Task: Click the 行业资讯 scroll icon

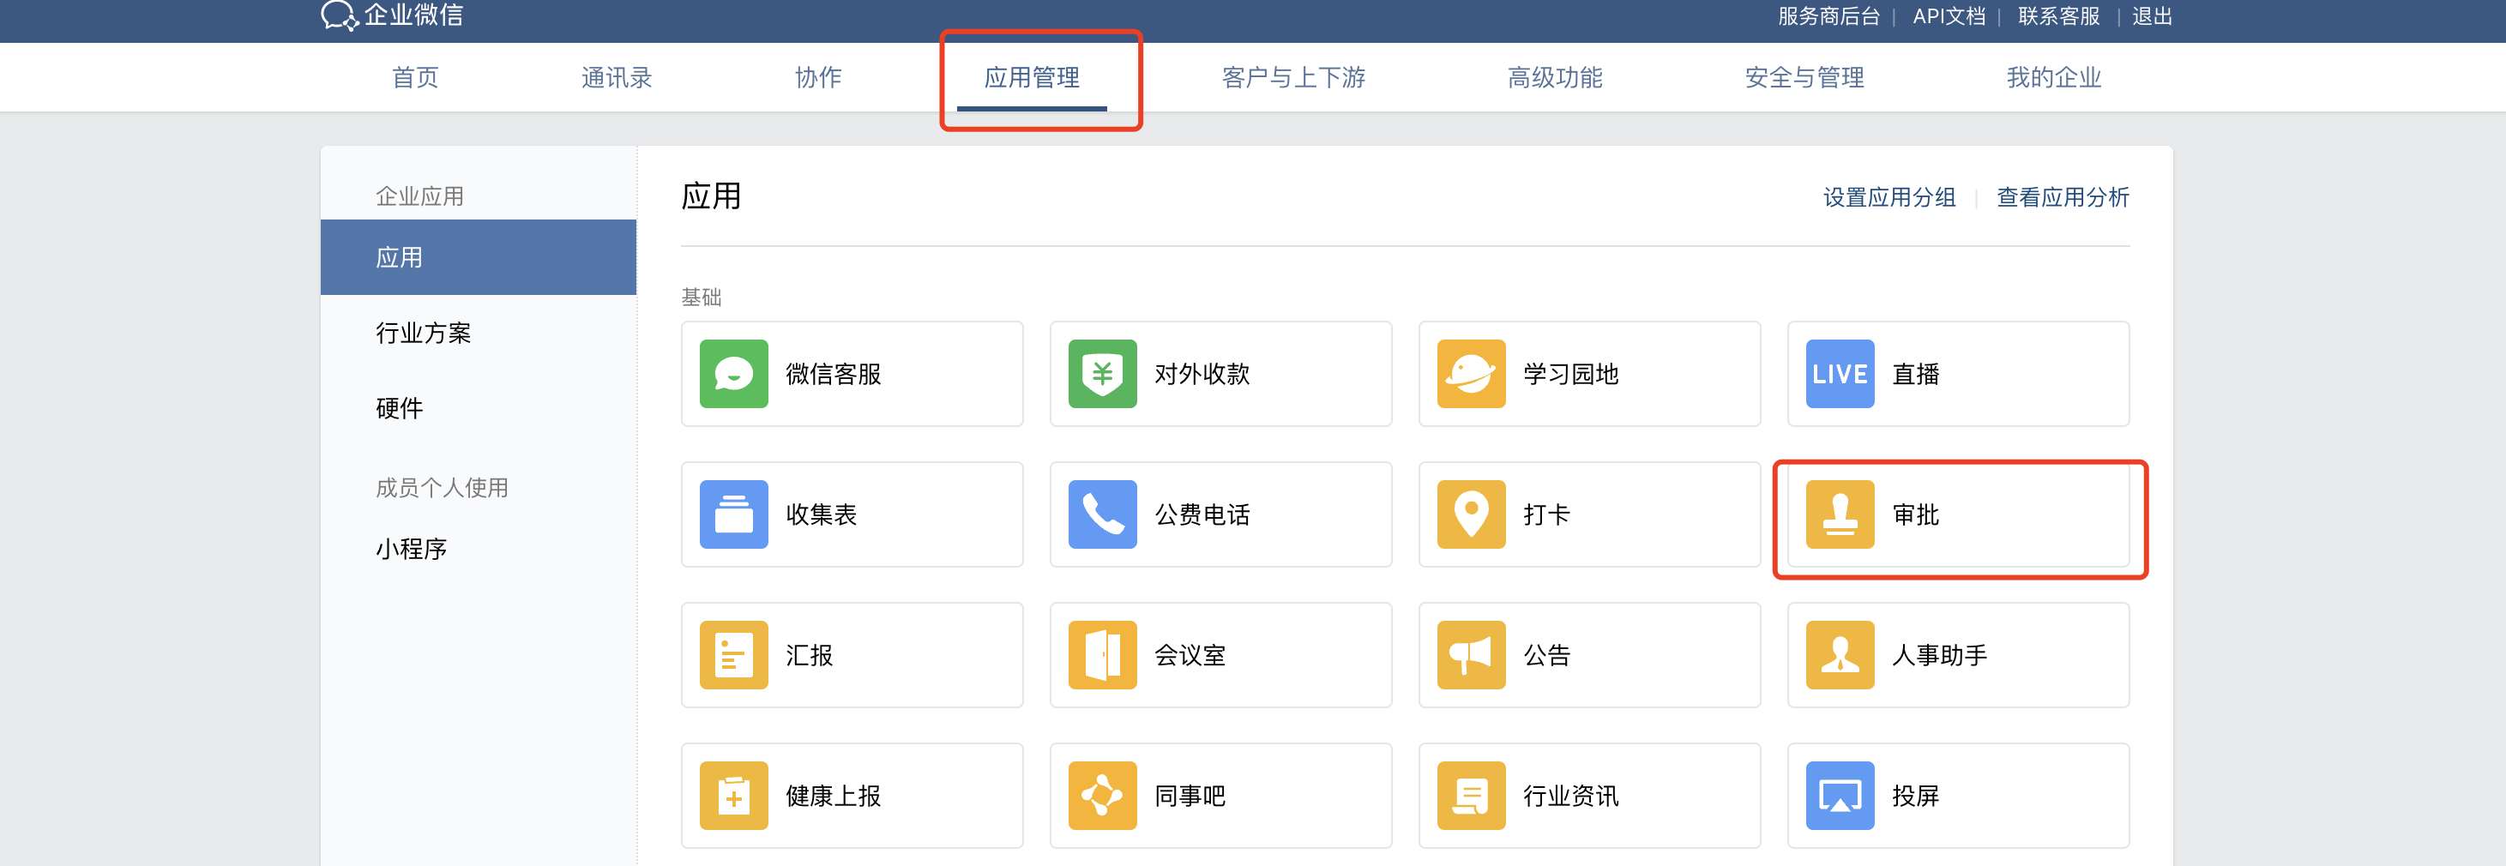Action: pyautogui.click(x=1471, y=795)
